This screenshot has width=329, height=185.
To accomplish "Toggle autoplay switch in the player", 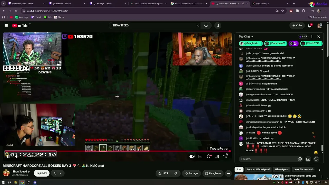I will point(192,156).
